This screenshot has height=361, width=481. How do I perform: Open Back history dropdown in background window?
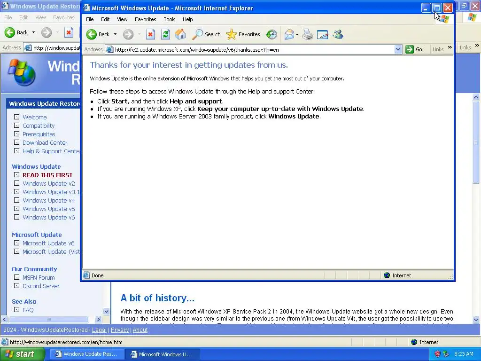[x=33, y=32]
